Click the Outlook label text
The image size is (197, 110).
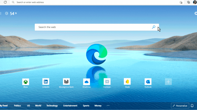pyautogui.click(x=148, y=87)
